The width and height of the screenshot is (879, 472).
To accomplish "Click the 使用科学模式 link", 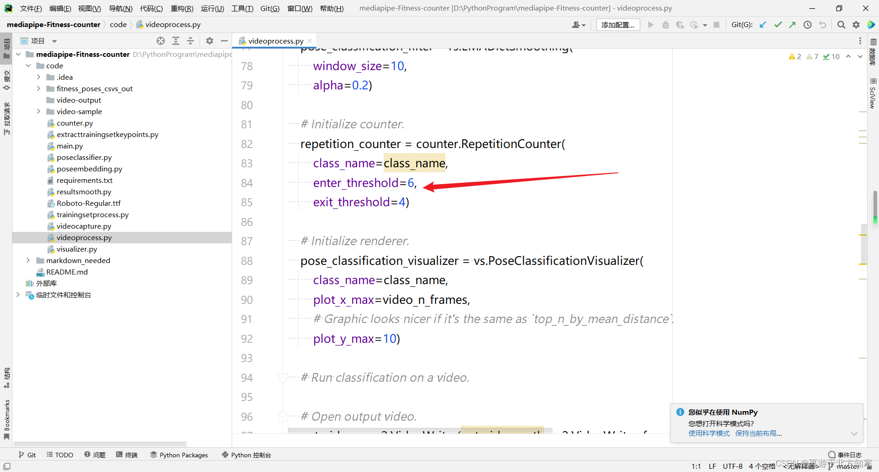I will point(709,434).
